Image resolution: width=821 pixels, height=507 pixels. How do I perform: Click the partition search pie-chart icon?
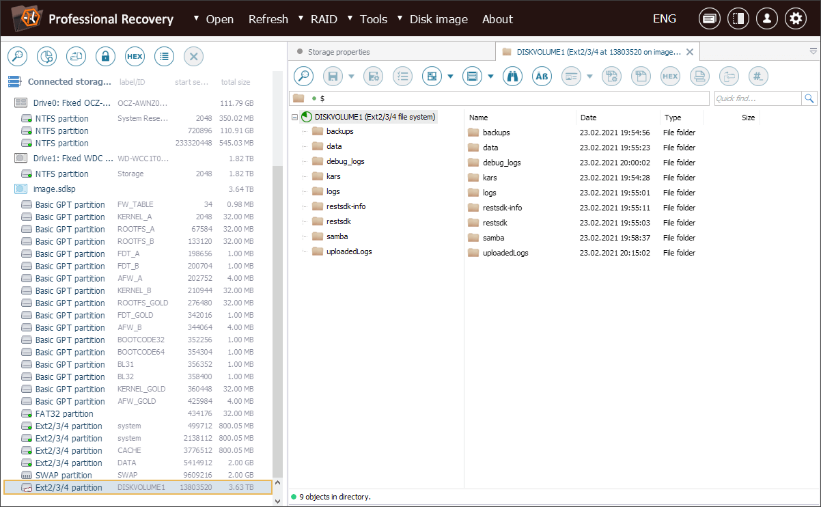coord(46,56)
